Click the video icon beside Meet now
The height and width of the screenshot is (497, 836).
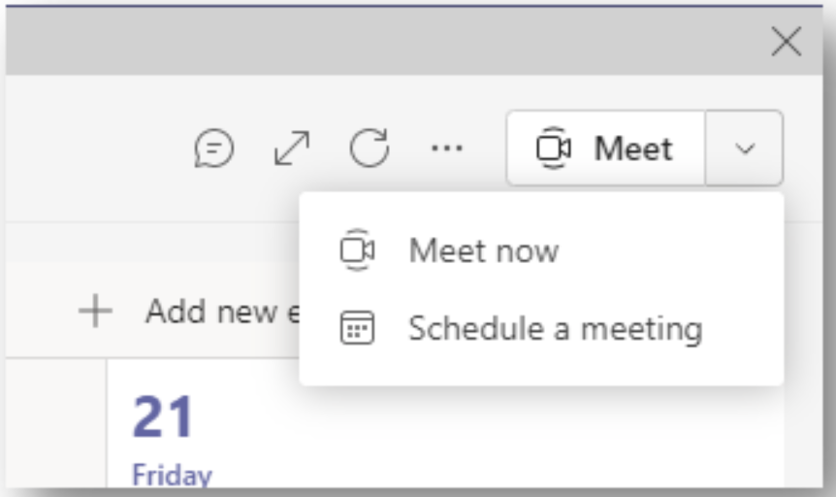[357, 249]
